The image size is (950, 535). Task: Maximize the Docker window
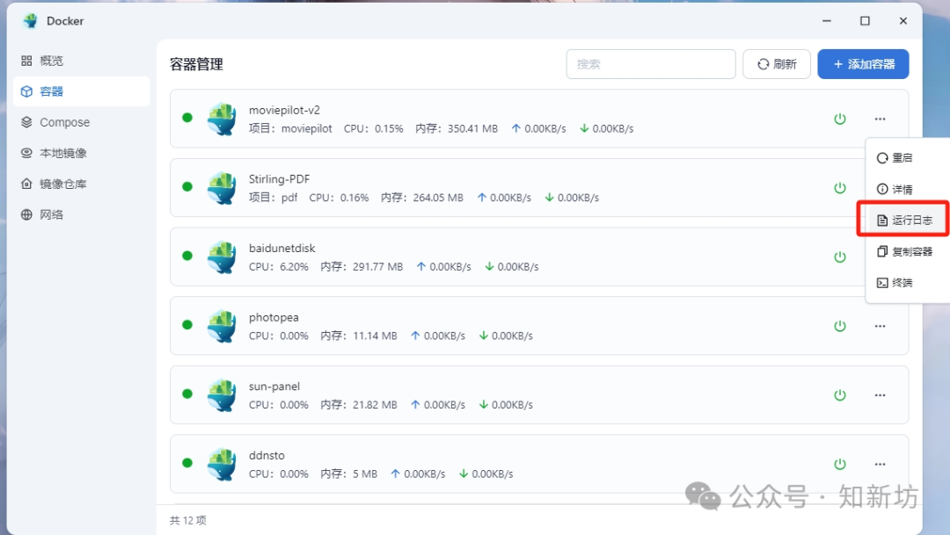(x=866, y=21)
